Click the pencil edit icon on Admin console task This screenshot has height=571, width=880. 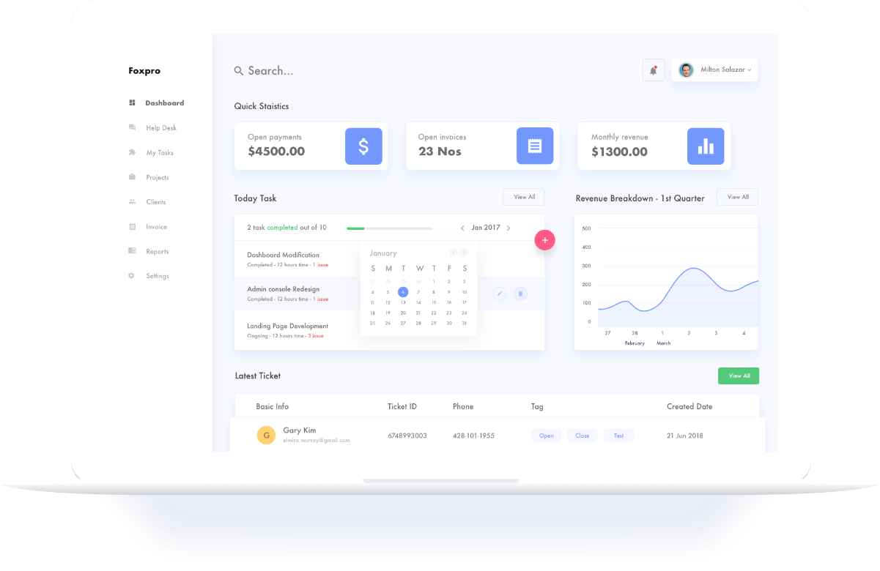pos(500,294)
